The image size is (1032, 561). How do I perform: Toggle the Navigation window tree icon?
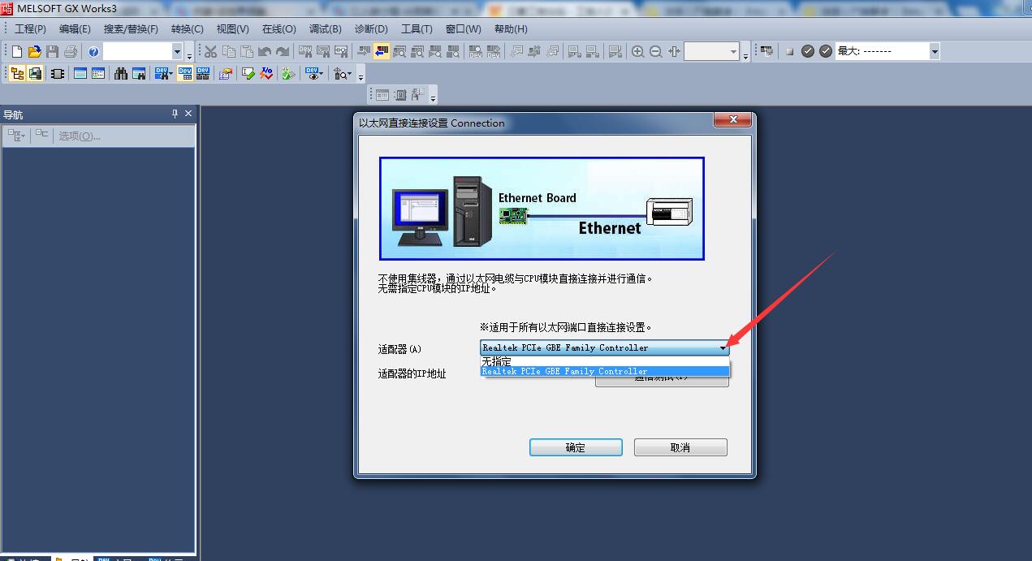pyautogui.click(x=17, y=73)
